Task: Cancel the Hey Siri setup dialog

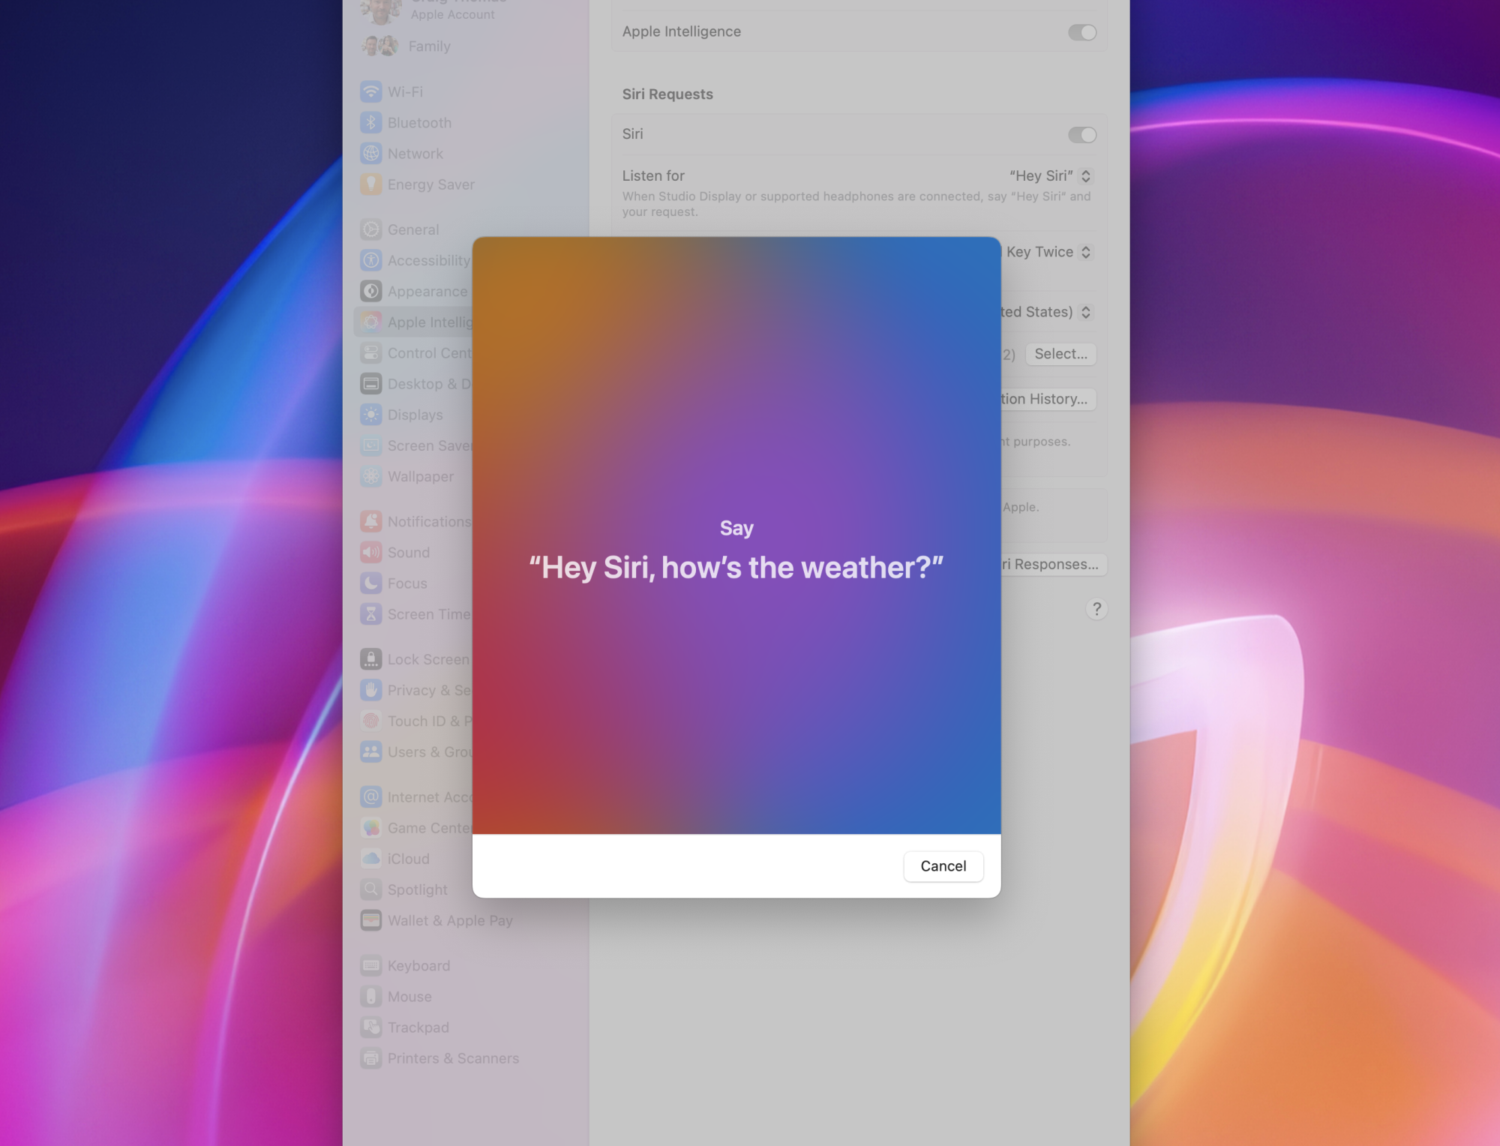Action: pyautogui.click(x=943, y=866)
